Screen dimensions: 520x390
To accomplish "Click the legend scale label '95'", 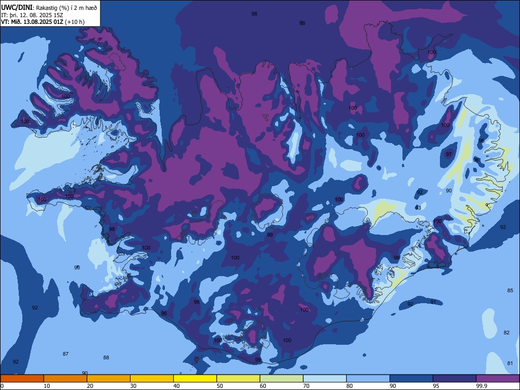I will coord(436,386).
